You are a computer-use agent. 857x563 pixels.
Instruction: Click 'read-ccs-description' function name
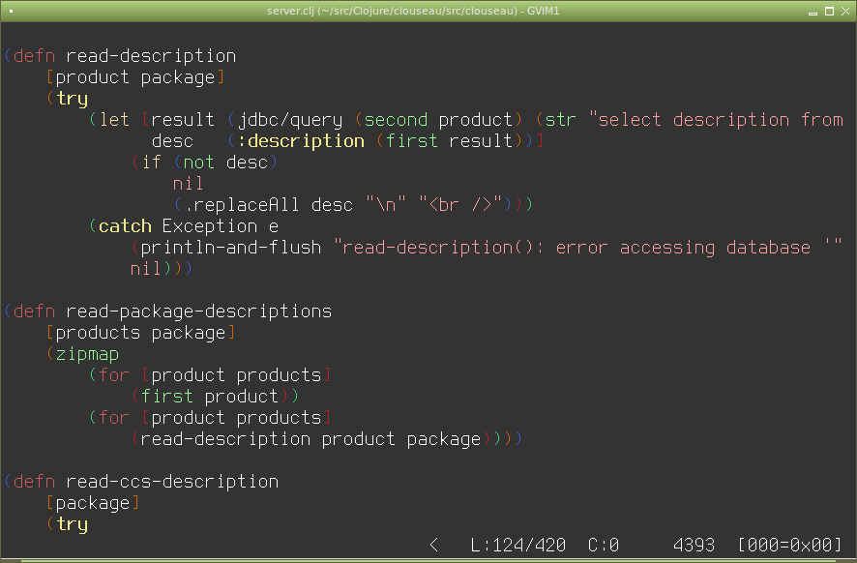click(x=172, y=482)
